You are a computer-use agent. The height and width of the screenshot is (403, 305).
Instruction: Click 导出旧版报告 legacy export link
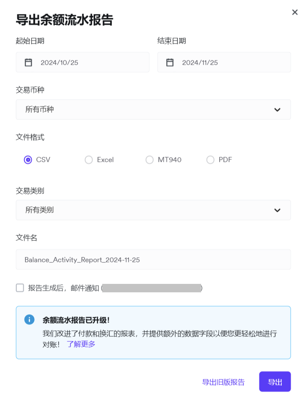[x=223, y=382]
